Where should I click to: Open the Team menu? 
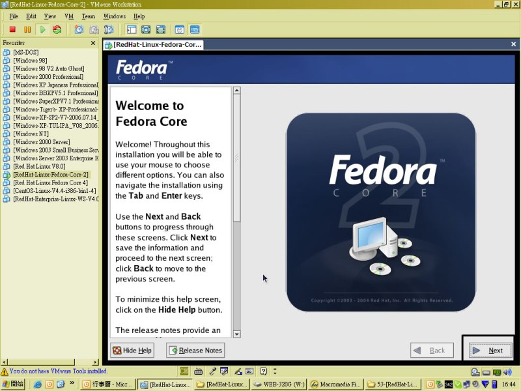[x=89, y=16]
